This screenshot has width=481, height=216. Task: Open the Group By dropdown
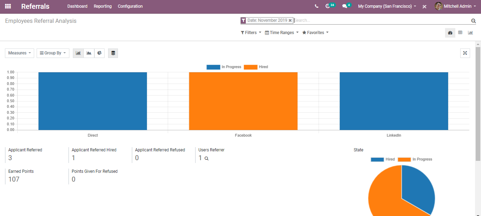click(53, 53)
